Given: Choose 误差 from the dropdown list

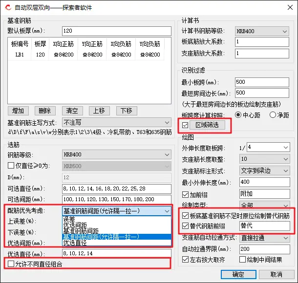Looking at the screenshot, I should 117,219.
